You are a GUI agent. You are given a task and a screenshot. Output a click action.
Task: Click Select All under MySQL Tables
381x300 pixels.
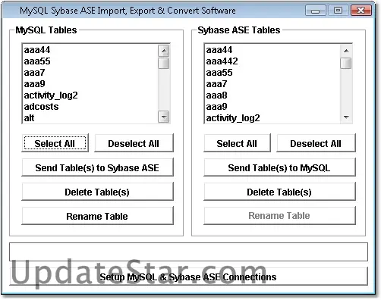click(55, 143)
